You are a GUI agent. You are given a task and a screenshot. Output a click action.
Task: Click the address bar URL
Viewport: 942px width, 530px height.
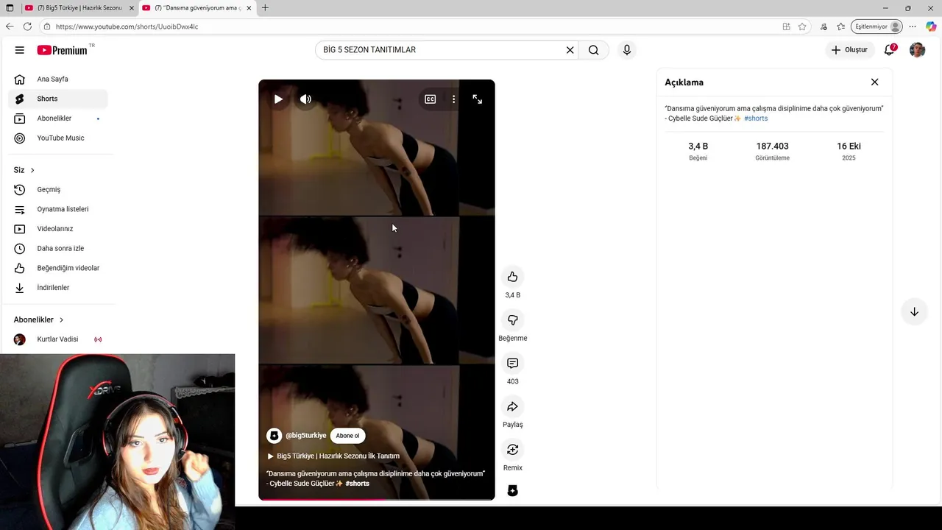pos(127,26)
